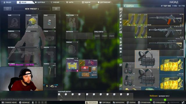Expand the УШИ slot arrow
Viewport: 186px width, 104px height.
[x=19, y=15]
